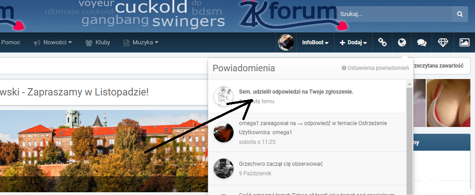475x195 pixels.
Task: Click the diamond icon in navbar
Action: click(x=443, y=42)
